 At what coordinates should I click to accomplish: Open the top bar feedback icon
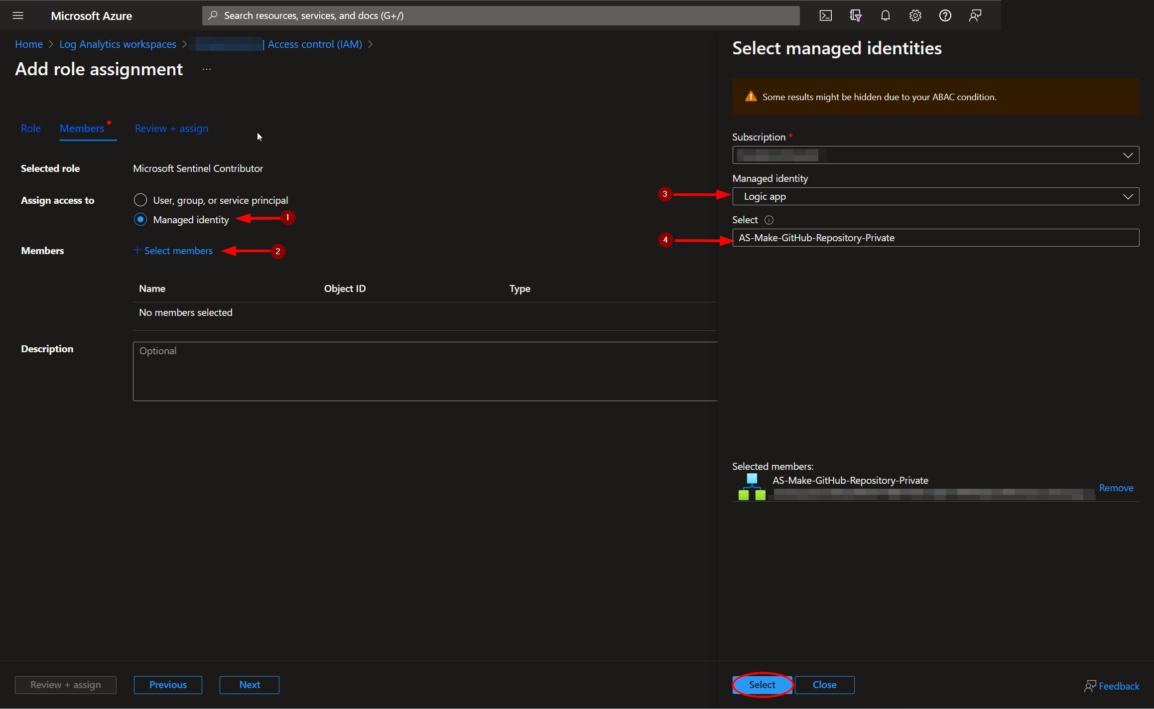point(975,15)
